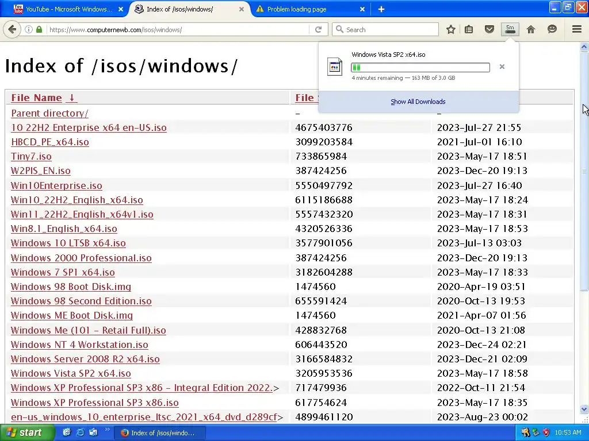Click the file size value 4675403776

pyautogui.click(x=324, y=127)
